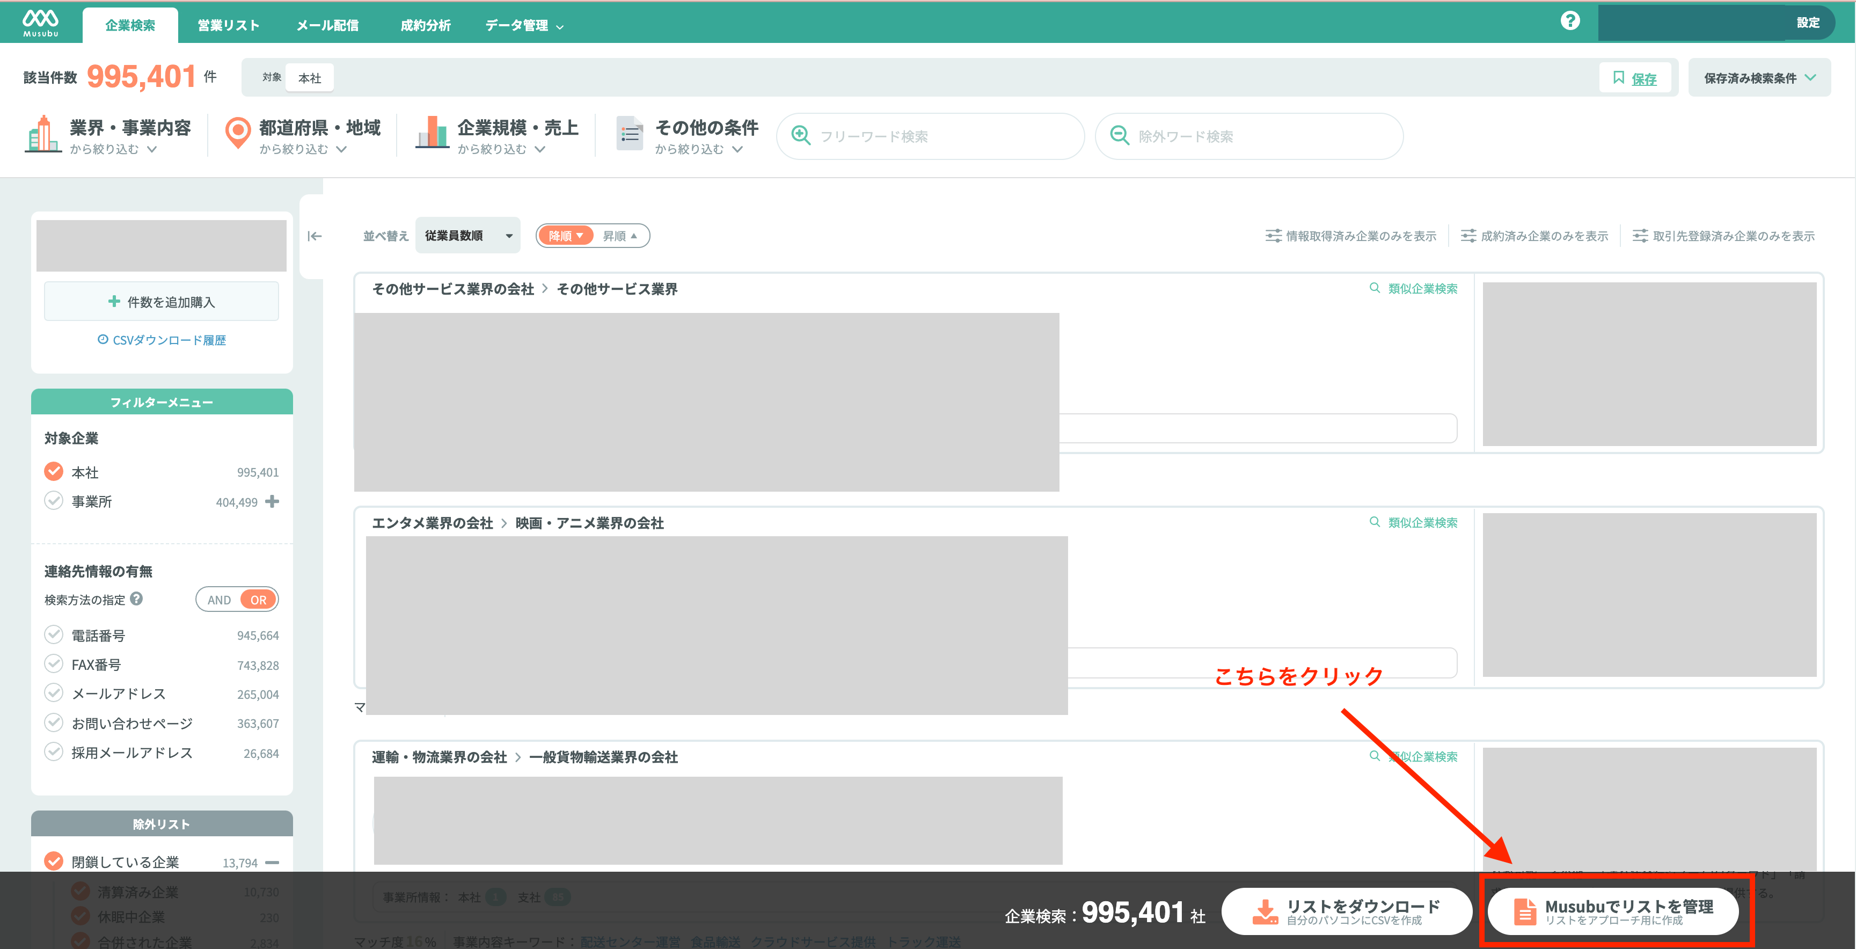This screenshot has width=1856, height=949.
Task: Click その他サービス業界 breadcrumb link
Action: [x=617, y=289]
